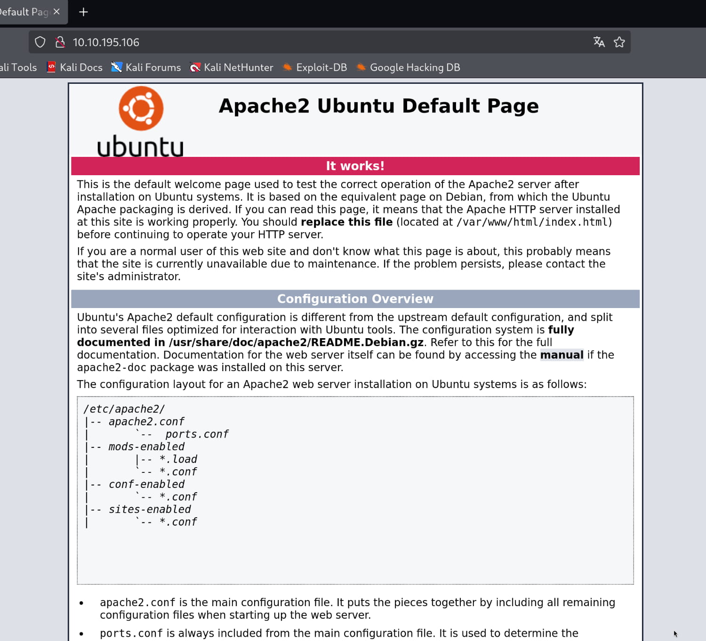Click the shield tracking protection icon
The width and height of the screenshot is (706, 641).
(40, 42)
